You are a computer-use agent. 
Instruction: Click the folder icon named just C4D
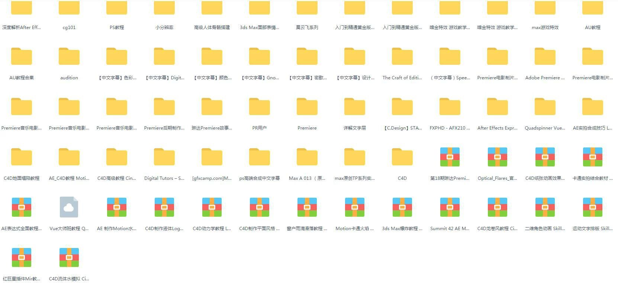402,157
